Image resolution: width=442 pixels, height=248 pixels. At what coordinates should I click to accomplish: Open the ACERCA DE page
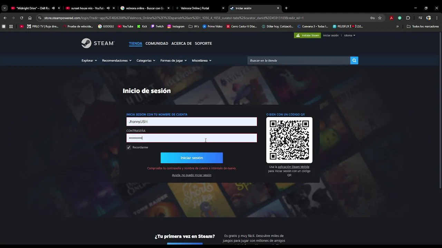click(x=181, y=43)
